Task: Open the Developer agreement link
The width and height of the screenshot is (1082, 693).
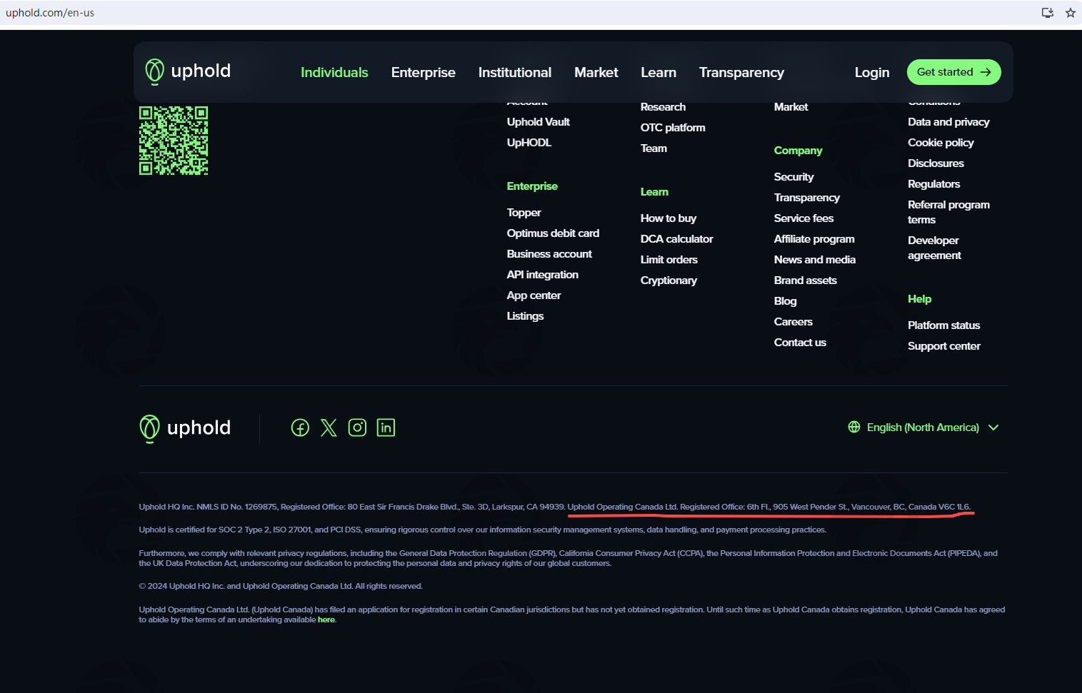Action: (x=934, y=248)
